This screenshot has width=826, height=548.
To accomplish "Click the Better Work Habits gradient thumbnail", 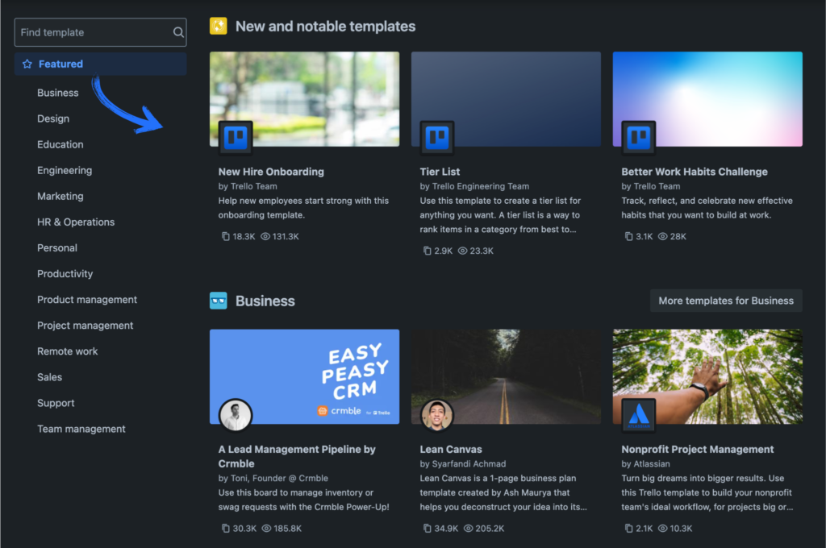I will tap(707, 99).
